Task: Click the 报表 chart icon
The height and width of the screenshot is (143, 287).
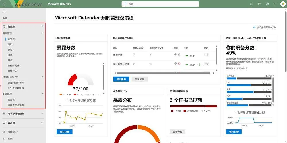Action: tap(4, 139)
